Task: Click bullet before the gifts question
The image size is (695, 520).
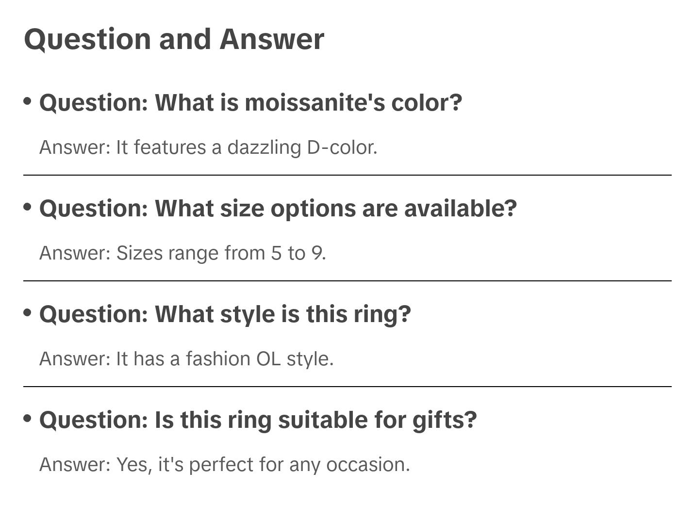Action: pos(28,418)
